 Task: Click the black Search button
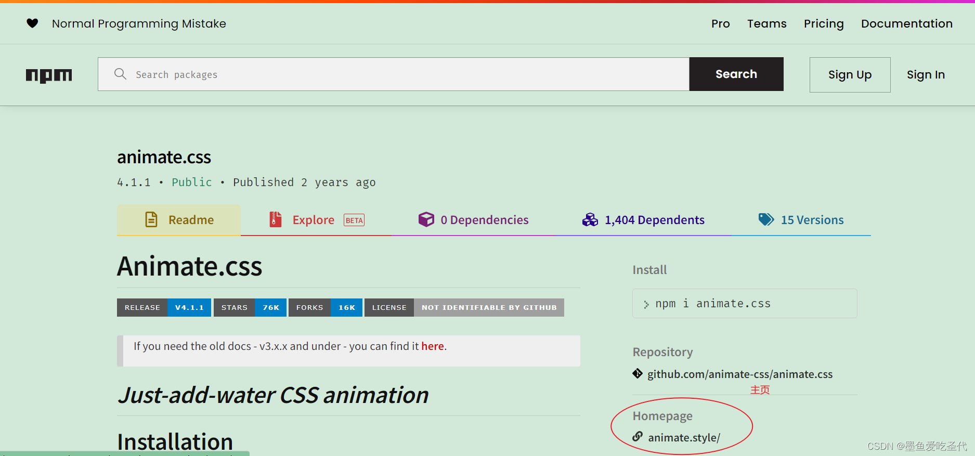click(736, 74)
